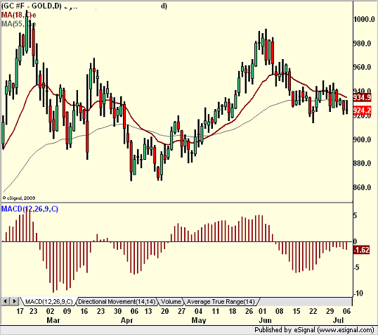Click the -1.62 MACD value marker
The width and height of the screenshot is (378, 335).
(x=361, y=250)
